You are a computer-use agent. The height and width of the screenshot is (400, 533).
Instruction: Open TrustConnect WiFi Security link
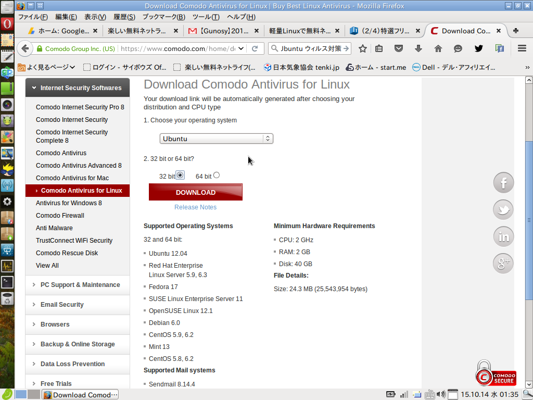point(74,241)
